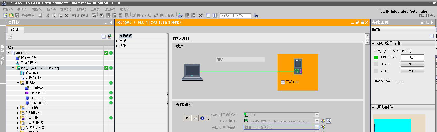Click the binoculars search icon
This screenshot has height=132, width=437.
coord(256,16)
